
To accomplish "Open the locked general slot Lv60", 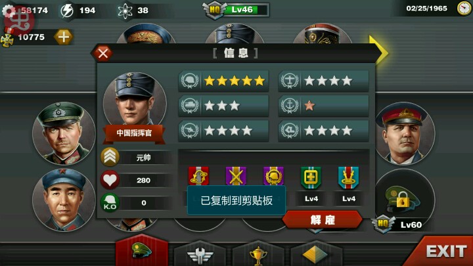I will [405, 200].
